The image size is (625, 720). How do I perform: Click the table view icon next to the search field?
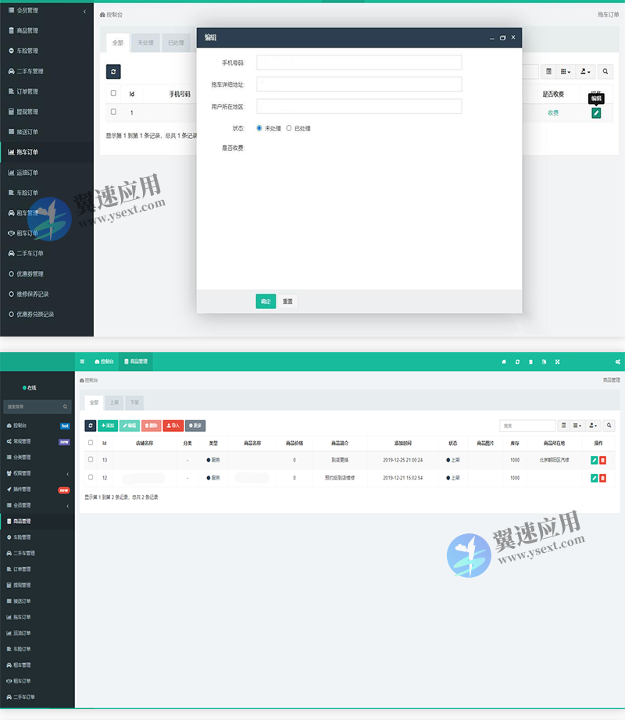click(x=564, y=425)
